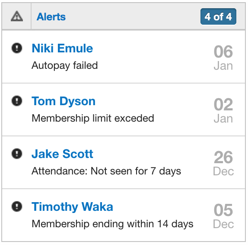Open Tom Dyson's profile link
Viewport: 248px width, 245px height.
[x=64, y=101]
